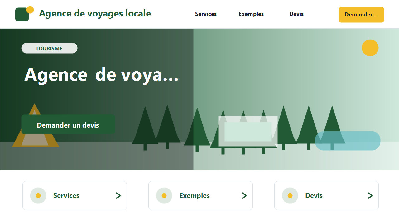Open the Exemples card link
The height and width of the screenshot is (224, 399).
tap(200, 196)
